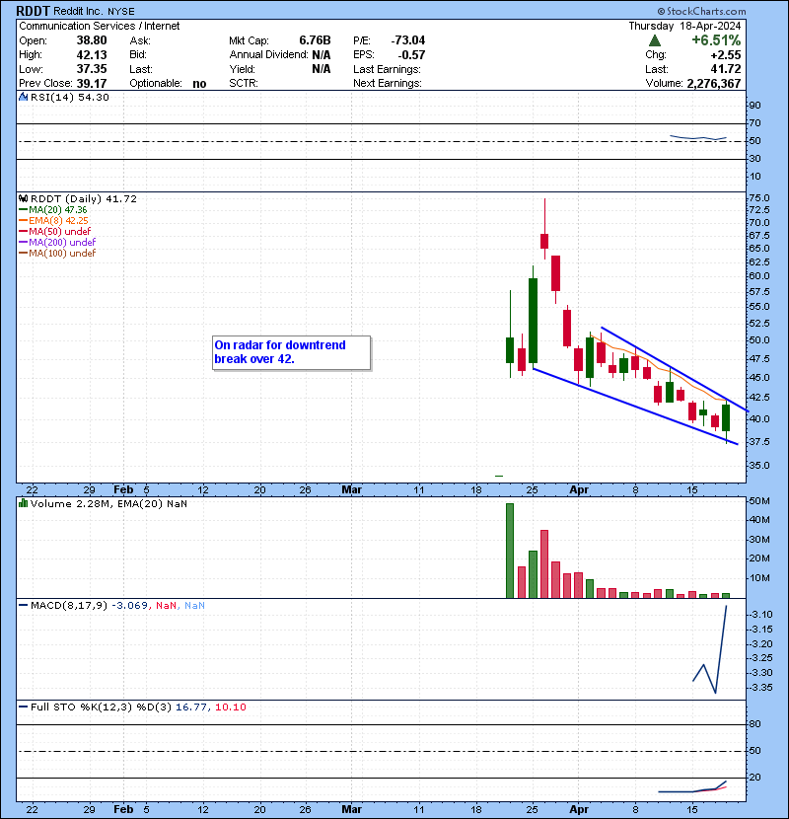This screenshot has width=789, height=819.
Task: Click the candlestick with the highest wick near 75
Action: 544,241
